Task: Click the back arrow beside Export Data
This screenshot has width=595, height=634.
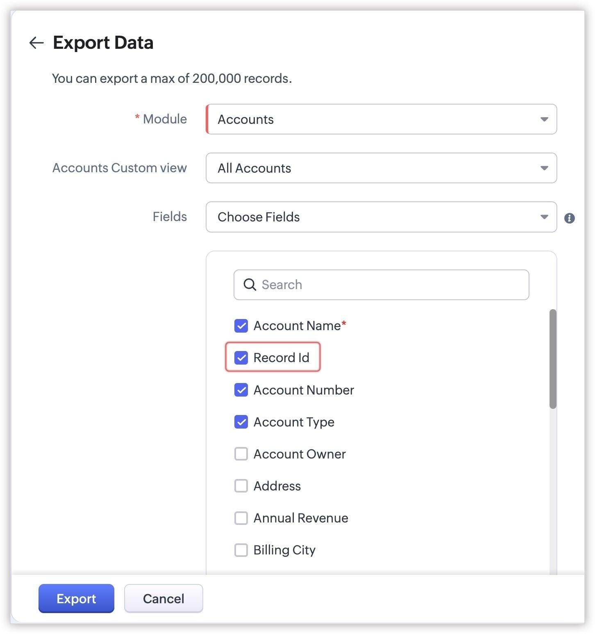Action: tap(36, 43)
